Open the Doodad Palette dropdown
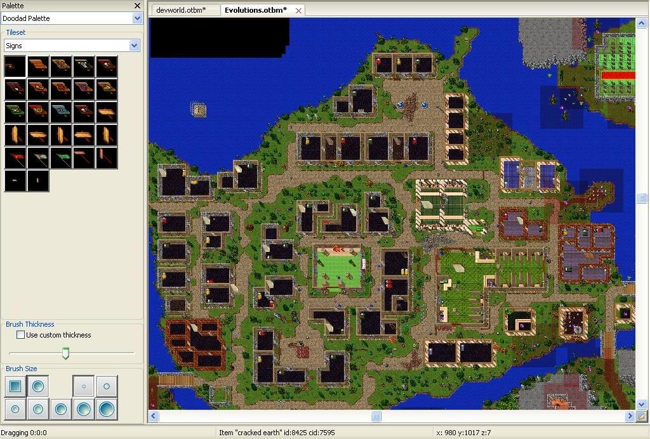650x439 pixels. (137, 18)
